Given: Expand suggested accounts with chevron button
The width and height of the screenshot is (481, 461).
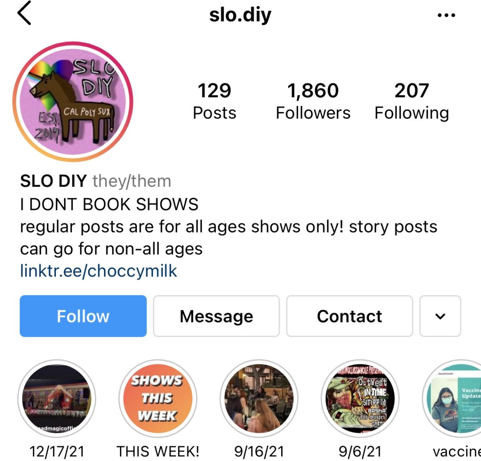Looking at the screenshot, I should [440, 316].
